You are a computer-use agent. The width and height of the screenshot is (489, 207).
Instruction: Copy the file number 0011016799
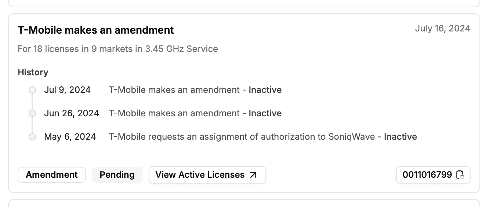coord(427,175)
